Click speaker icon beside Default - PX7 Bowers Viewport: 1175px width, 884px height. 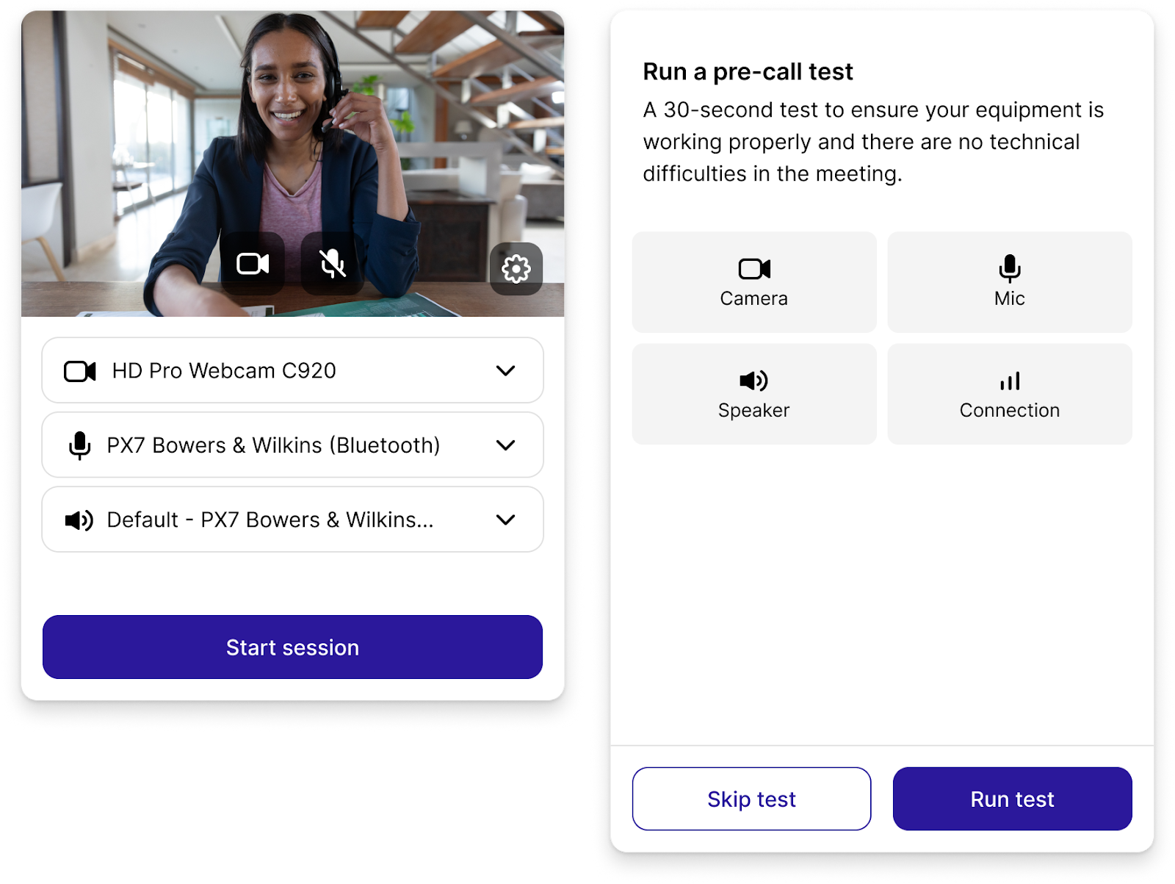(x=79, y=520)
